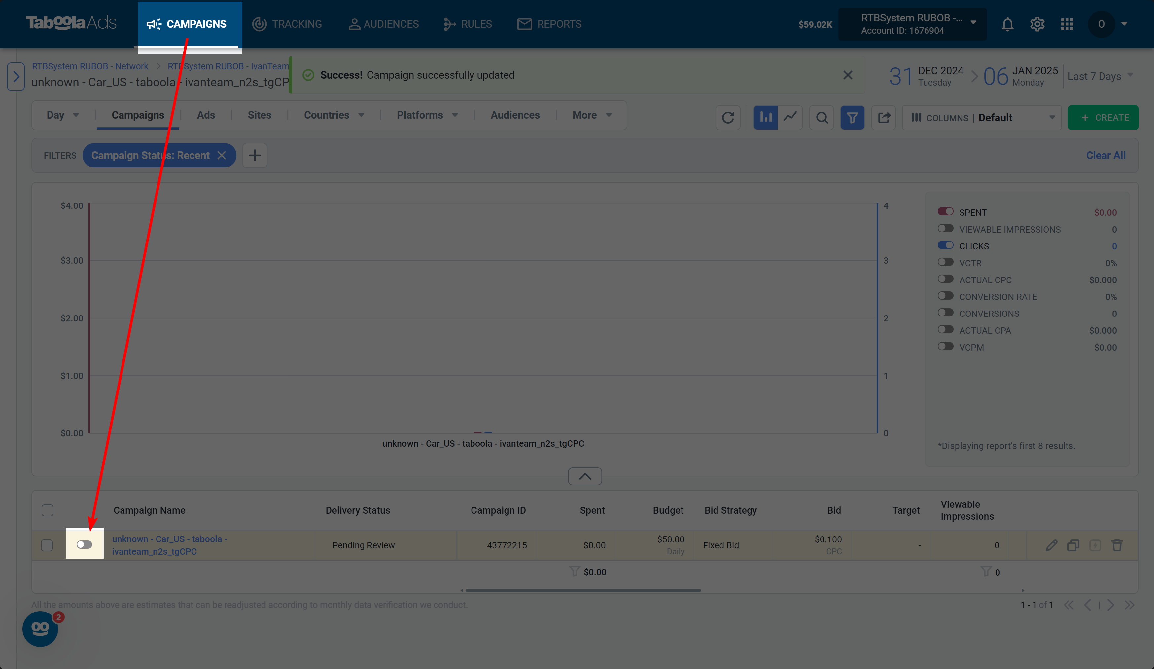Open the search magnifier icon

(x=822, y=117)
